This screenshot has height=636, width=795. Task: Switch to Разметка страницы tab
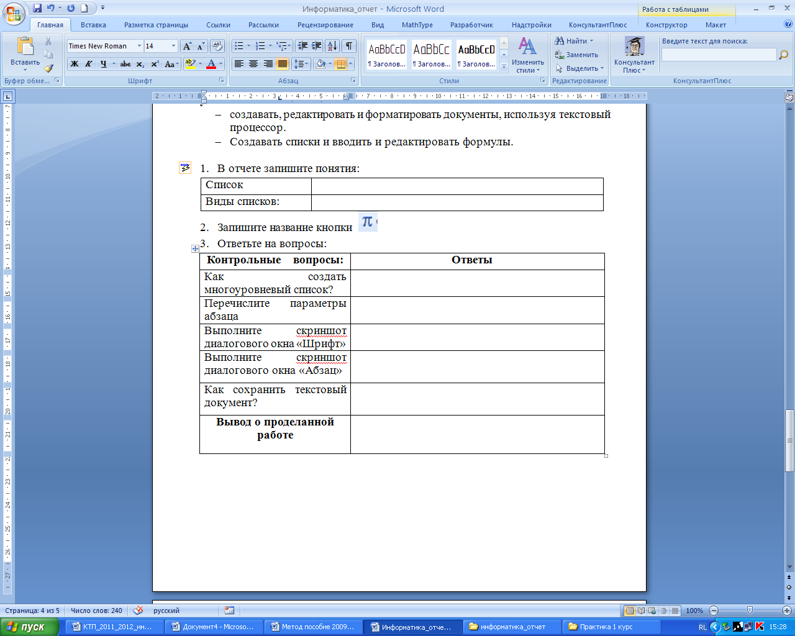(x=156, y=25)
